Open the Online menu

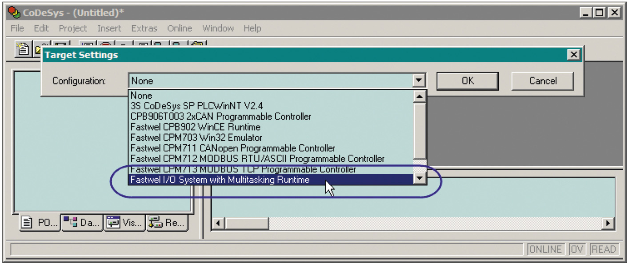180,28
